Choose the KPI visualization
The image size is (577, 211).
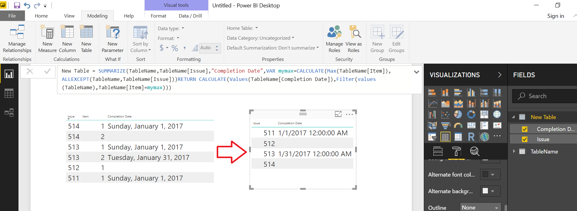point(497,125)
